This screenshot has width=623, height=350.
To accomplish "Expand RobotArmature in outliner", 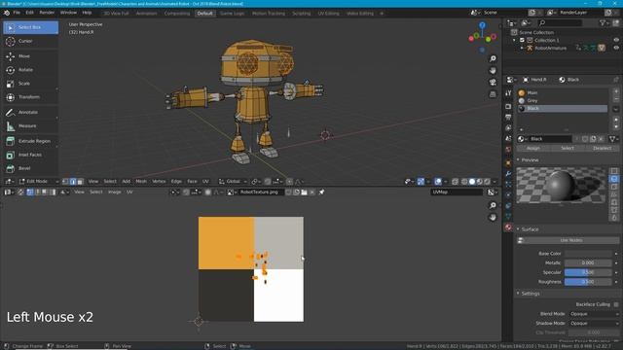I will pos(522,48).
